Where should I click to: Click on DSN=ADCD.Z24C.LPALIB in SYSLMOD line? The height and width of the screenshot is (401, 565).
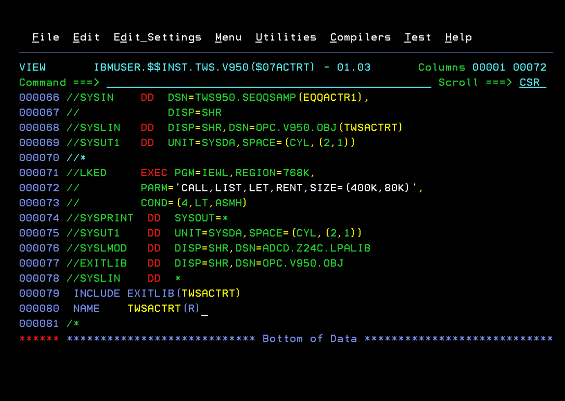tap(303, 248)
